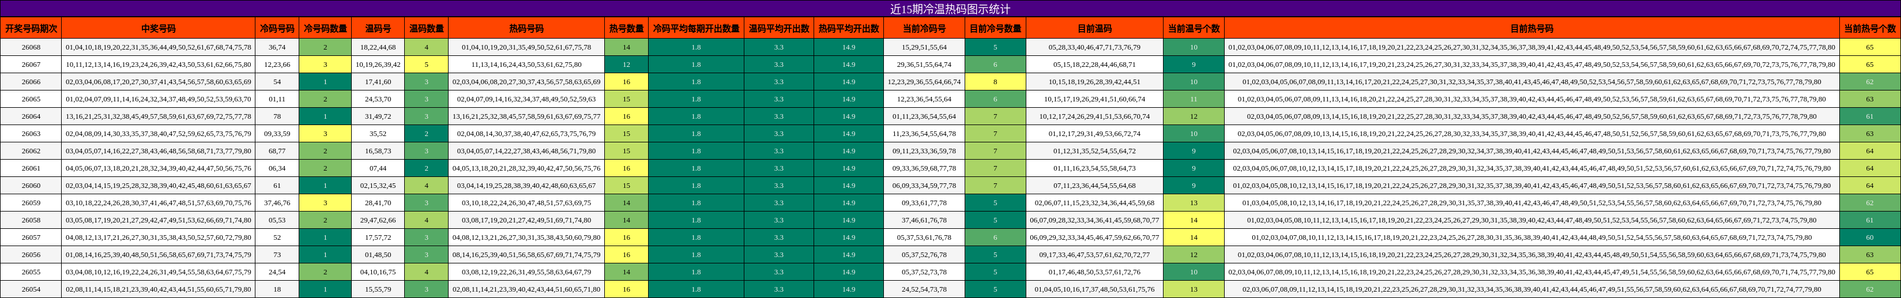Select issue number 26062

tap(31, 151)
